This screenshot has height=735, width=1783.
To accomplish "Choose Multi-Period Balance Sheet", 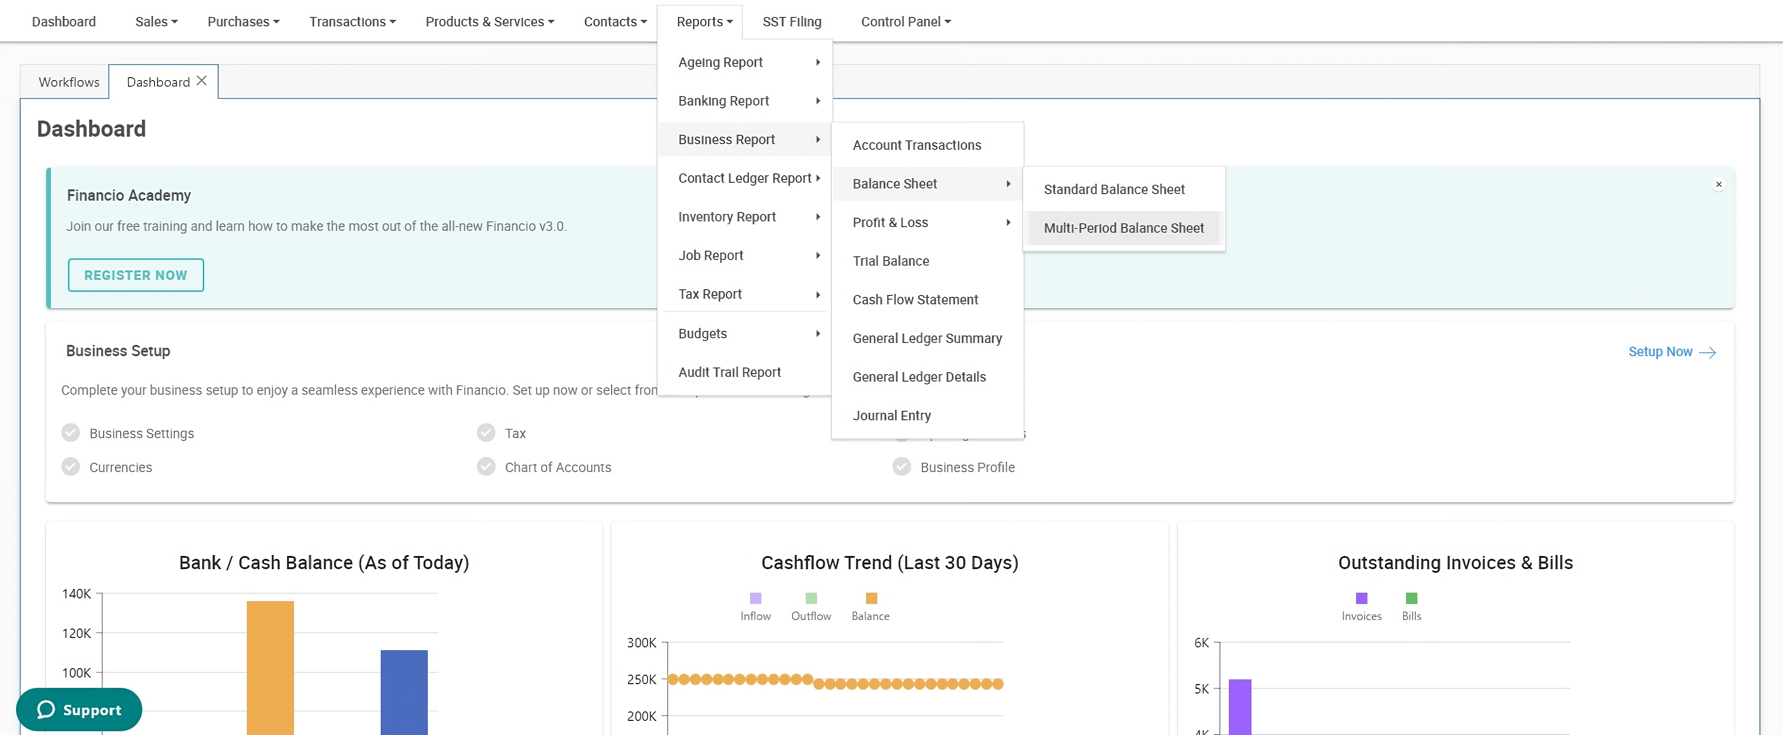I will coord(1123,229).
